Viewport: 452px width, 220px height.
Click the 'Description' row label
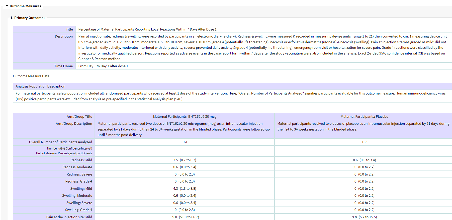[64, 36]
